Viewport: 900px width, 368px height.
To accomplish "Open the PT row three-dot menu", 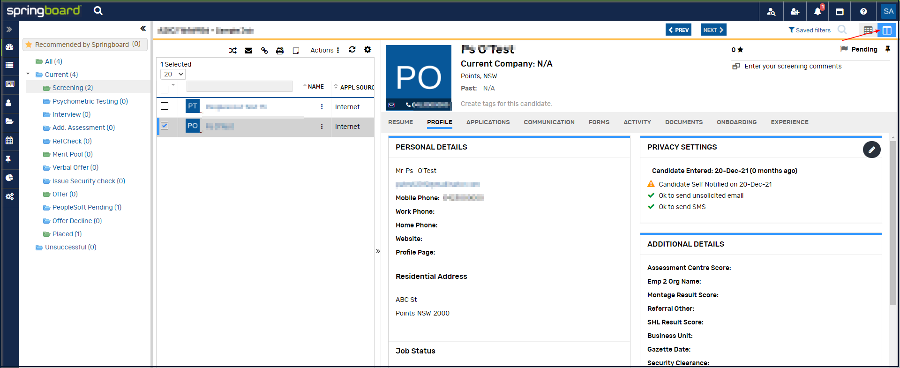I will point(322,106).
